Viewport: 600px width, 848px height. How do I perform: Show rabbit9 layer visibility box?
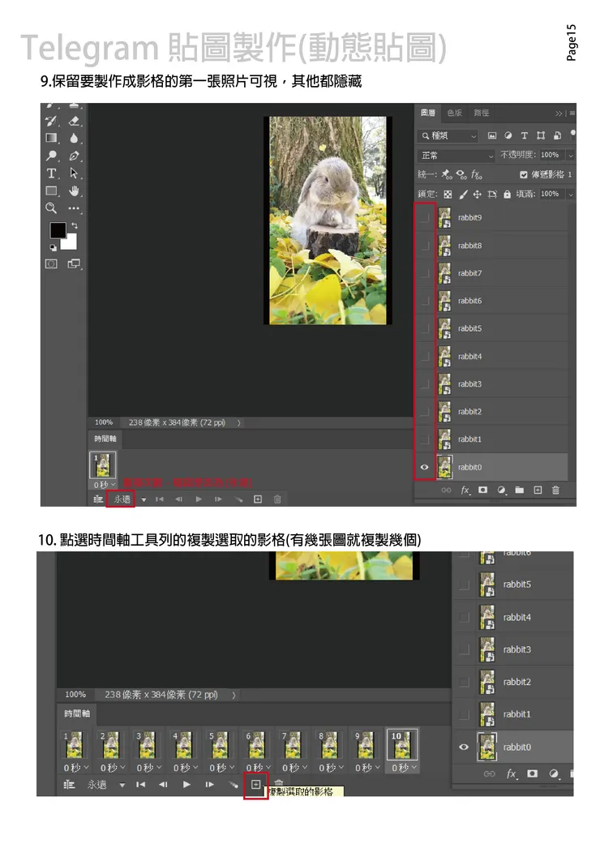(425, 217)
